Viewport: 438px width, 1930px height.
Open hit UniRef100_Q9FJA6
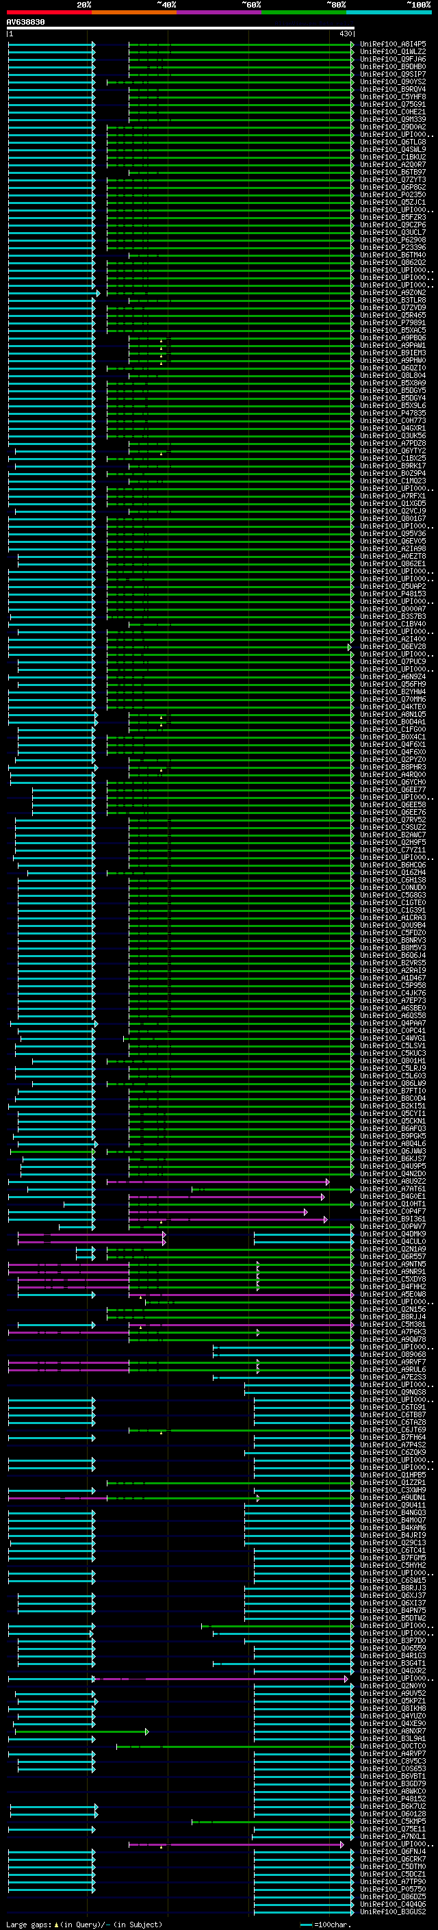tap(392, 59)
